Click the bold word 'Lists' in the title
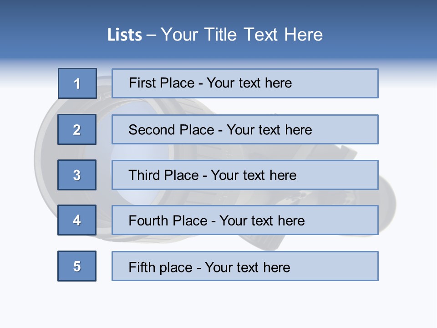 click(125, 35)
